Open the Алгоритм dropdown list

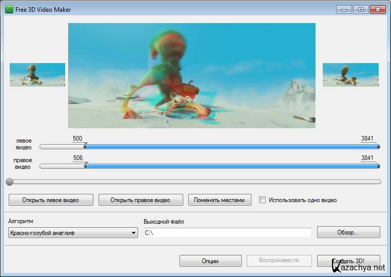pos(73,233)
